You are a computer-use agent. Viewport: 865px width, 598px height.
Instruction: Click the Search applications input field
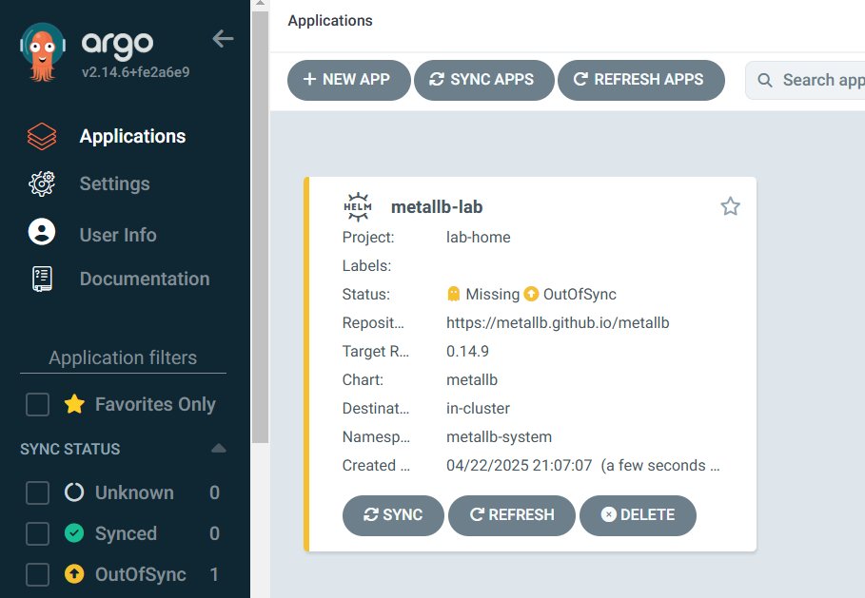[x=805, y=80]
